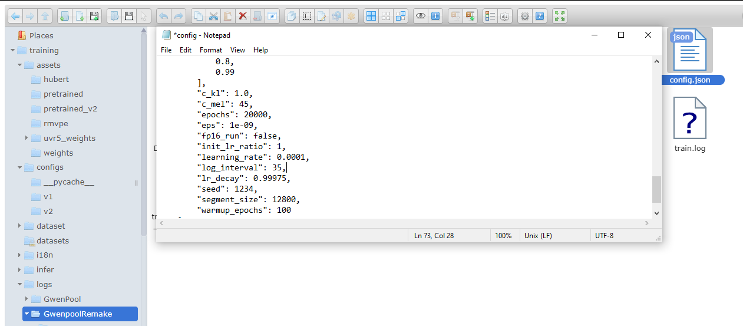
Task: Create a new folder using the toolbar icon
Action: [x=64, y=16]
